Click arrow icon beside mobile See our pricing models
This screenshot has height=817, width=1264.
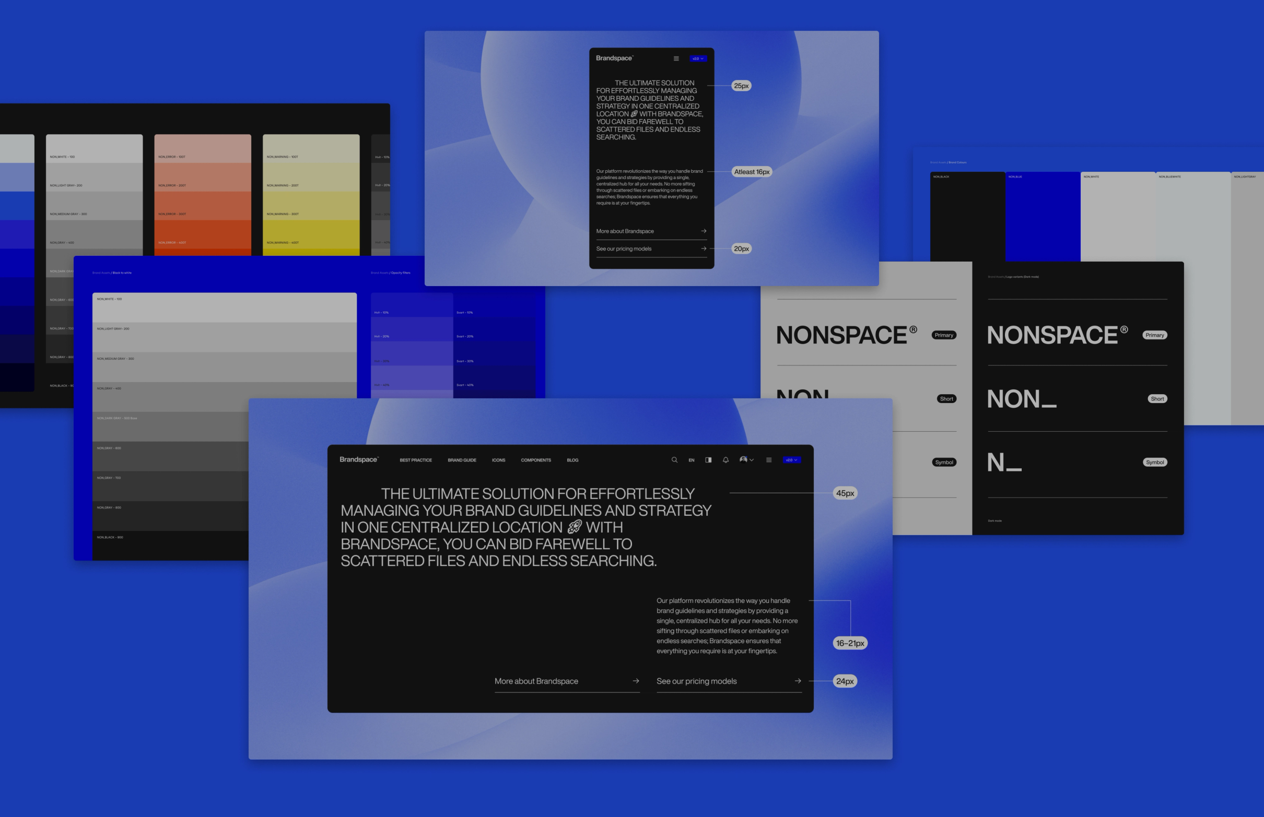[x=704, y=248]
